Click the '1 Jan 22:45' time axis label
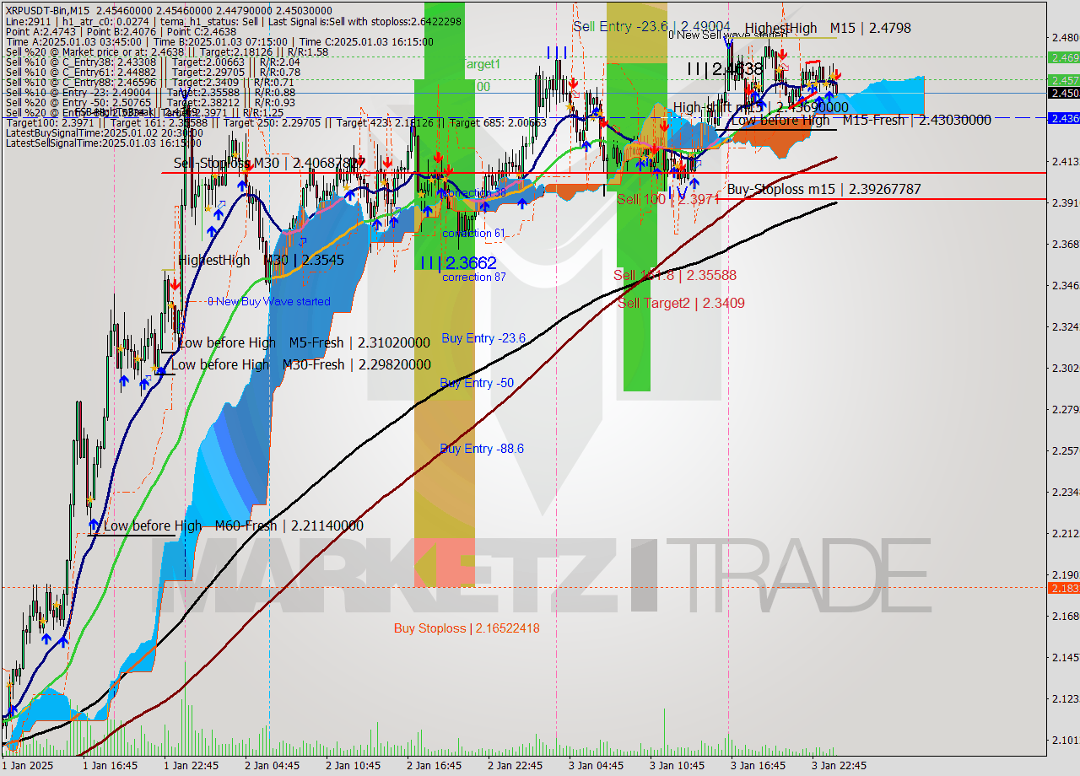 click(x=192, y=766)
